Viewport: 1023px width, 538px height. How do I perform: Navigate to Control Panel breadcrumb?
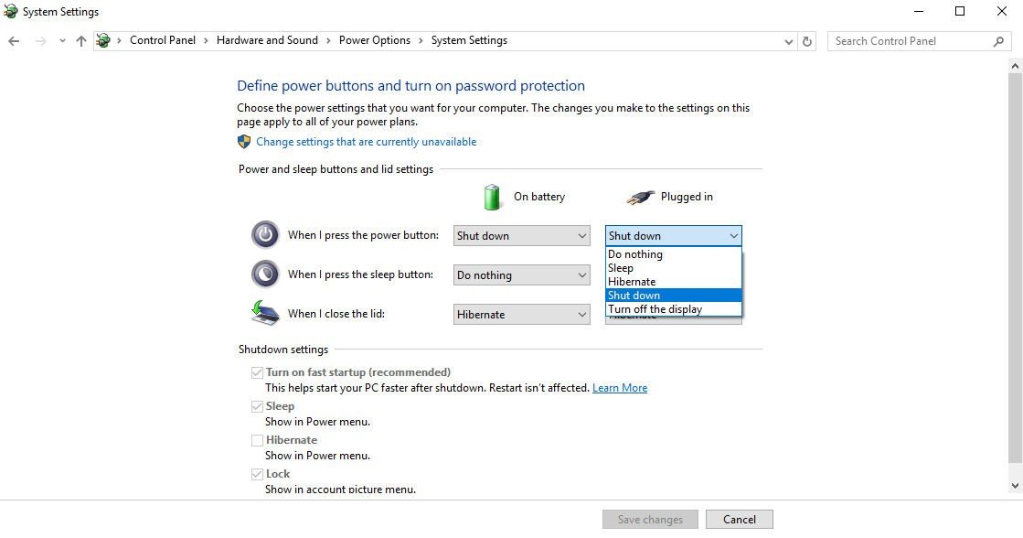click(x=163, y=40)
